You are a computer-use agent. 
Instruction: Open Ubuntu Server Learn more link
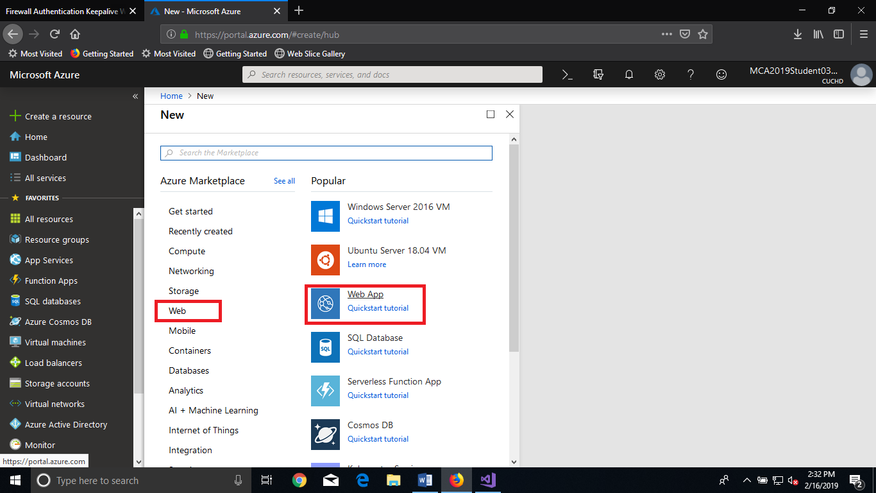click(367, 264)
